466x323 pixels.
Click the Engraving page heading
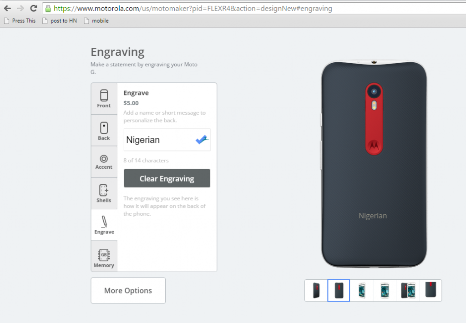coord(117,52)
